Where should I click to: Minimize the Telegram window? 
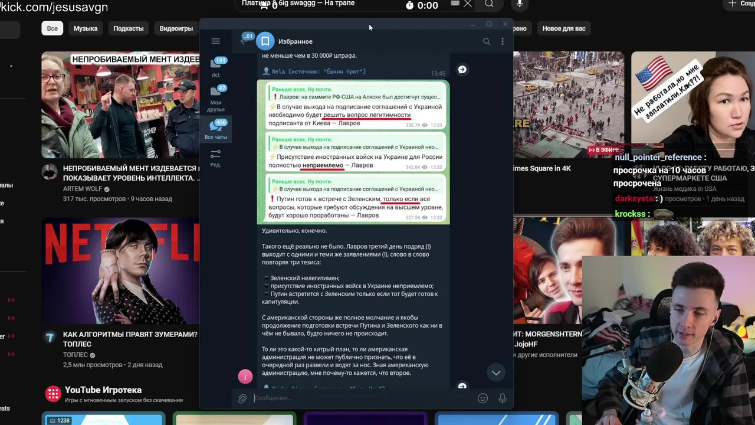coord(472,24)
